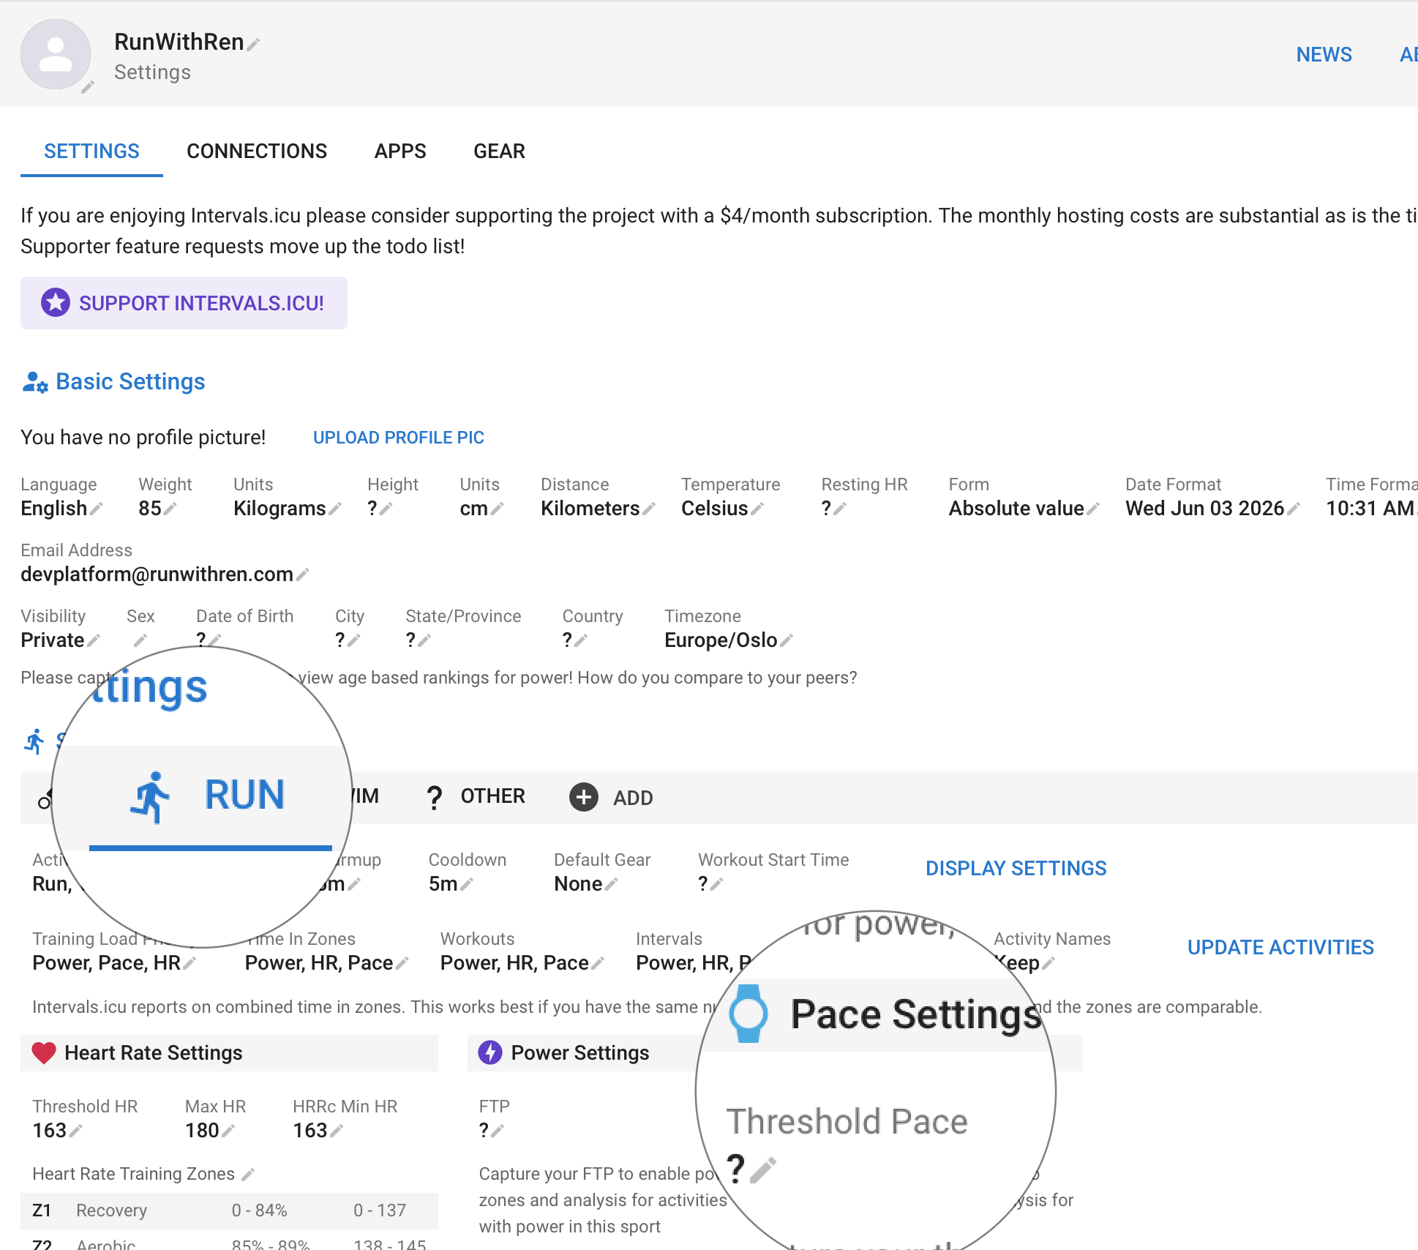Edit the Time In Zones pencil
Viewport: 1418px width, 1250px height.
(x=402, y=963)
